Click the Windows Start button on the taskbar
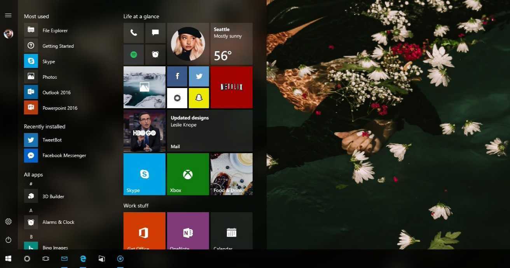This screenshot has width=510, height=268. pyautogui.click(x=8, y=259)
